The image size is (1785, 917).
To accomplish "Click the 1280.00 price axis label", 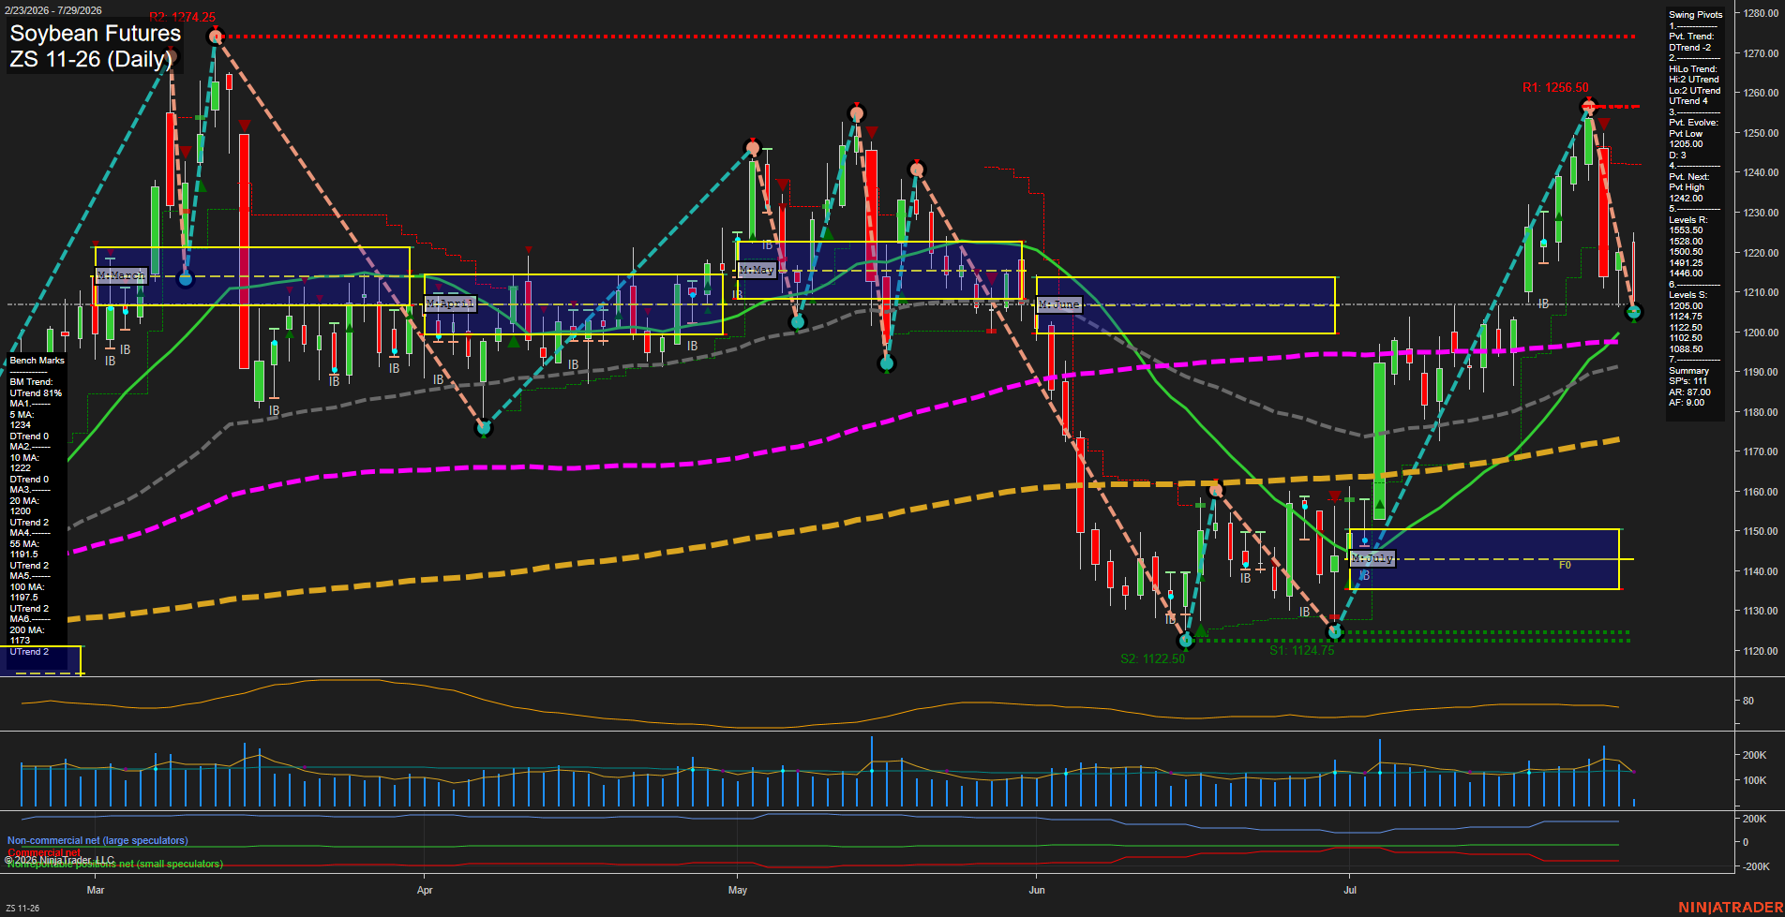I will [x=1761, y=14].
